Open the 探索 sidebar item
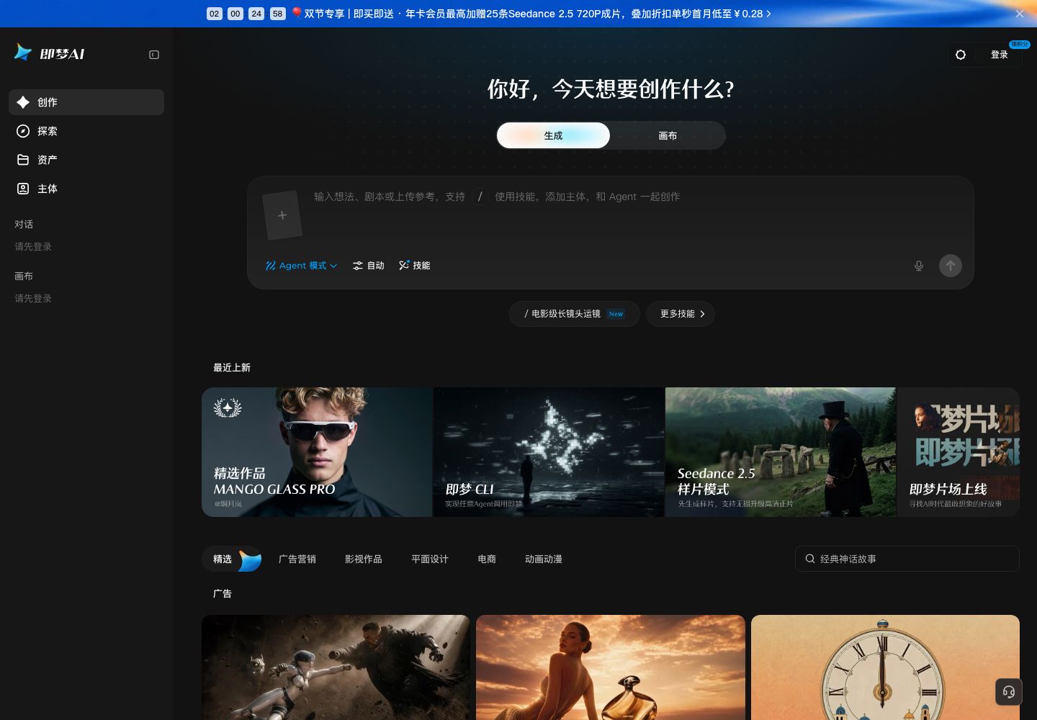Viewport: 1037px width, 720px height. 86,131
